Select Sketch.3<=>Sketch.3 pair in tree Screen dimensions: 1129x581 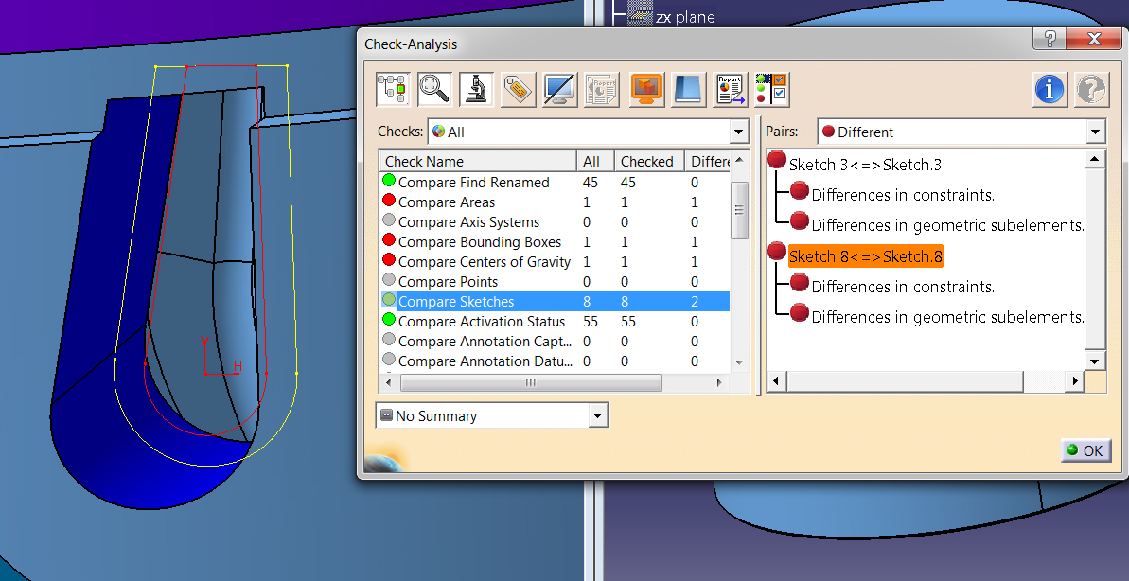pyautogui.click(x=865, y=165)
